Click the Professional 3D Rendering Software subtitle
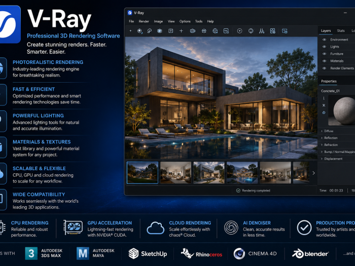355x266 pixels. 74,36
